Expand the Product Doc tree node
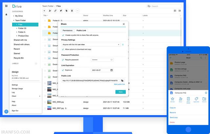 point(17,36)
